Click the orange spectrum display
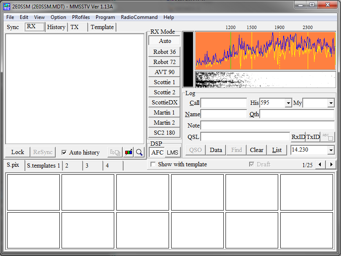This screenshot has width=341, height=256. click(265, 51)
